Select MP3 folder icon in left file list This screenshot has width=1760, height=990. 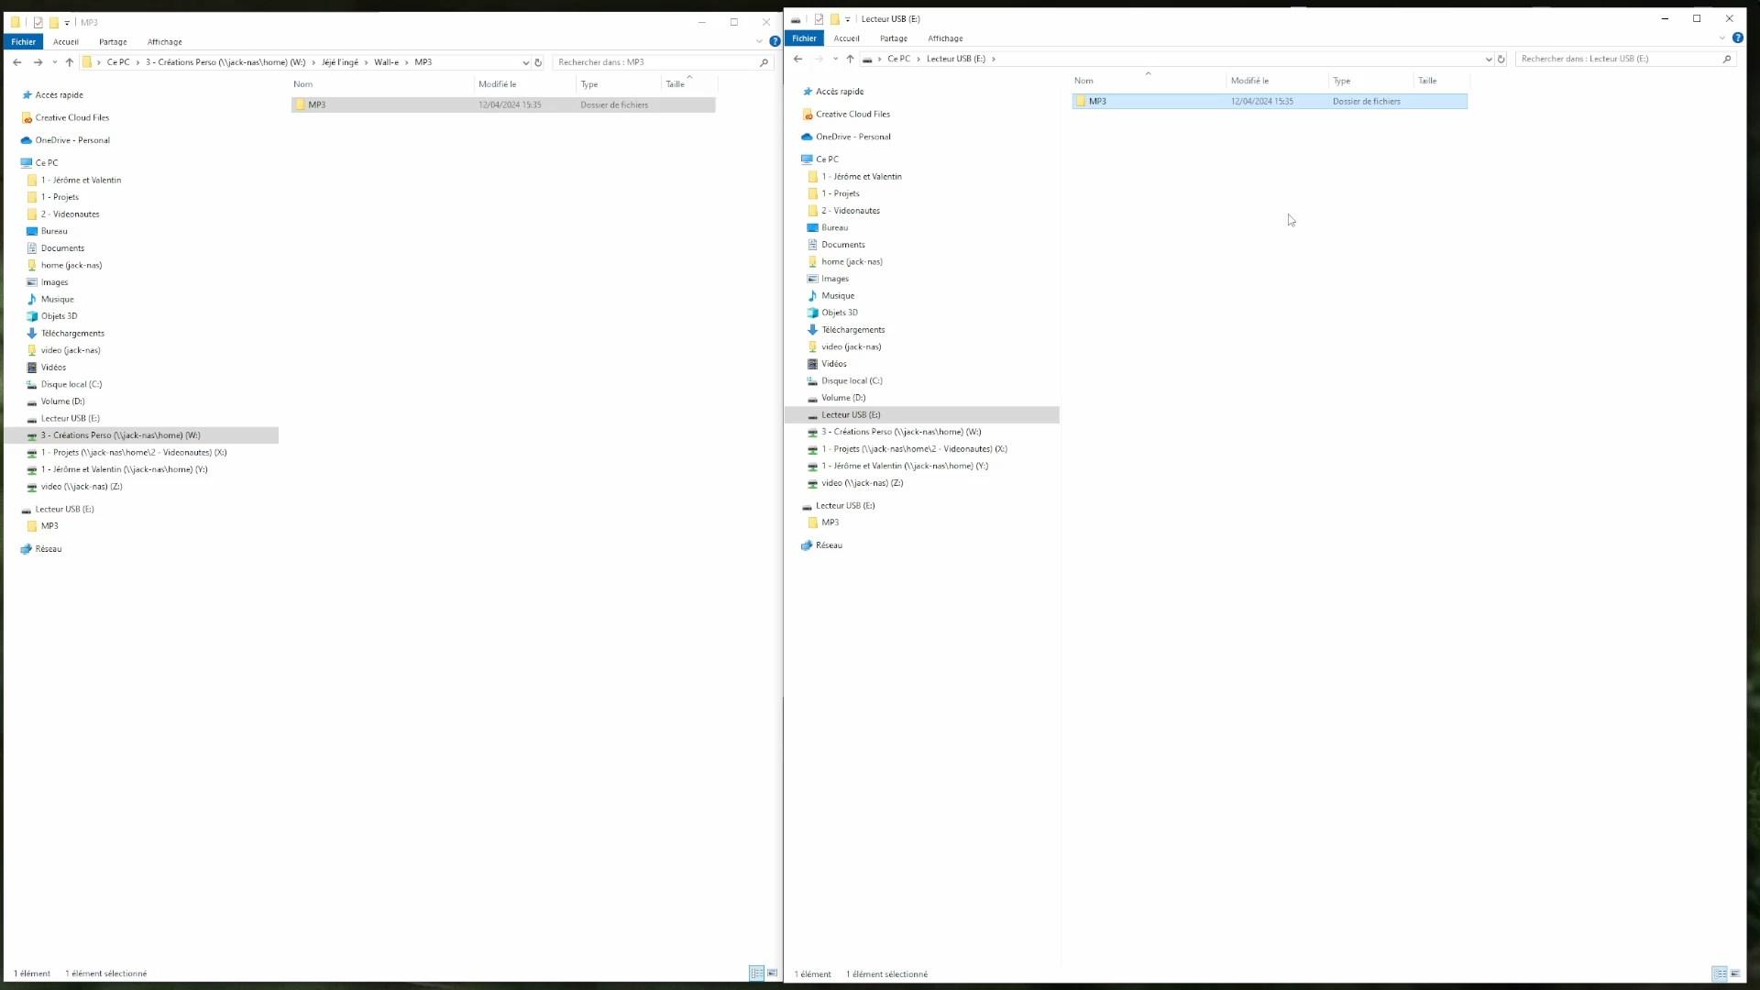300,104
